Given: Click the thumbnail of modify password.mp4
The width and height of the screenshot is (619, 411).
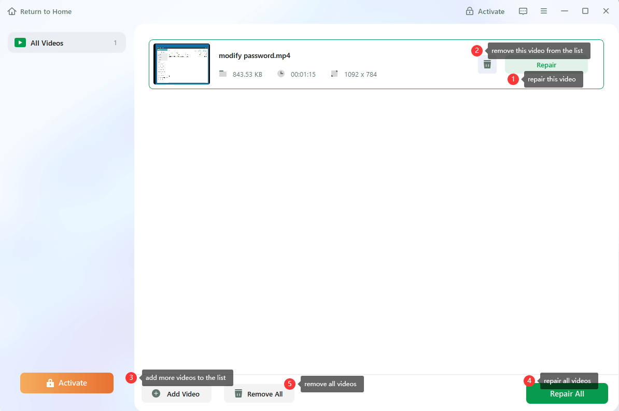Looking at the screenshot, I should click(181, 64).
